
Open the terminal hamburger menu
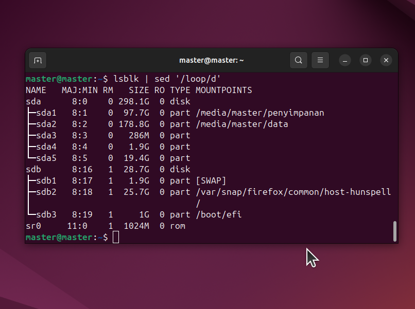(320, 61)
